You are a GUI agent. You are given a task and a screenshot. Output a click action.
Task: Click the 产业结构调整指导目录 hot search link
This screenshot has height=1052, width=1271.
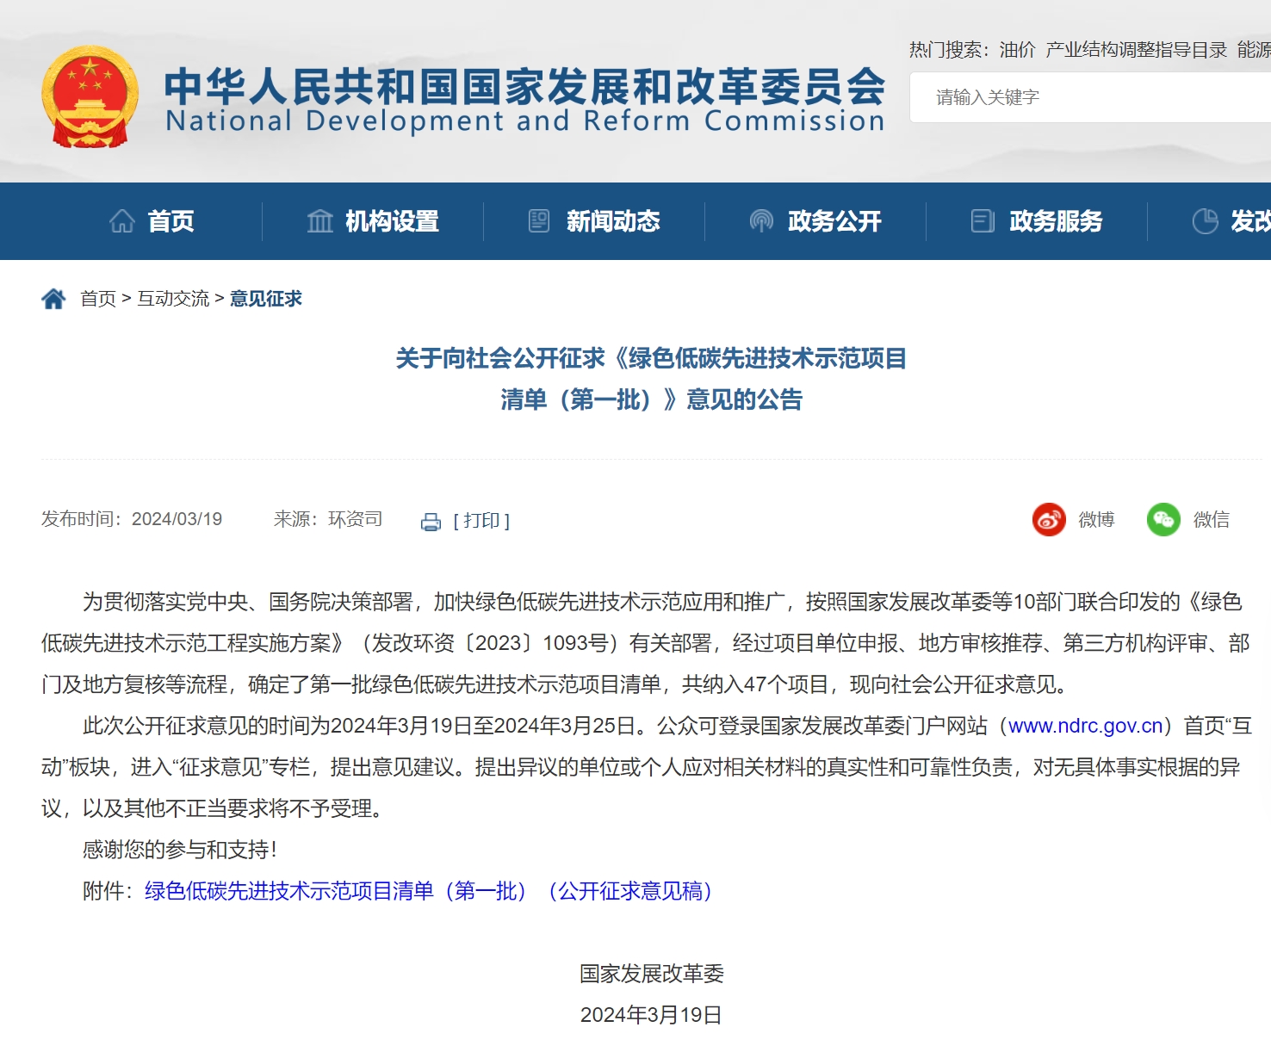pyautogui.click(x=1136, y=50)
